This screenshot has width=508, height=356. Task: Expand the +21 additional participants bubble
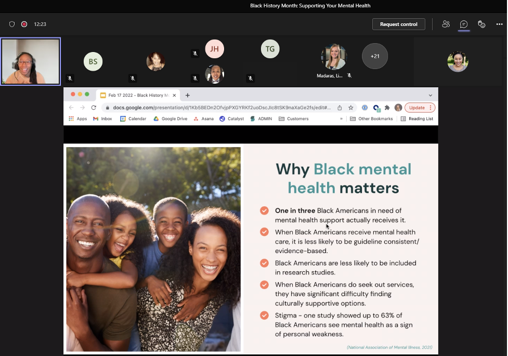click(374, 56)
